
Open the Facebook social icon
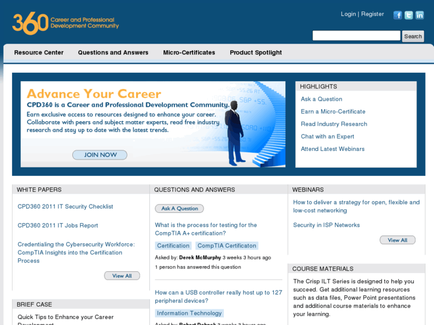(398, 15)
